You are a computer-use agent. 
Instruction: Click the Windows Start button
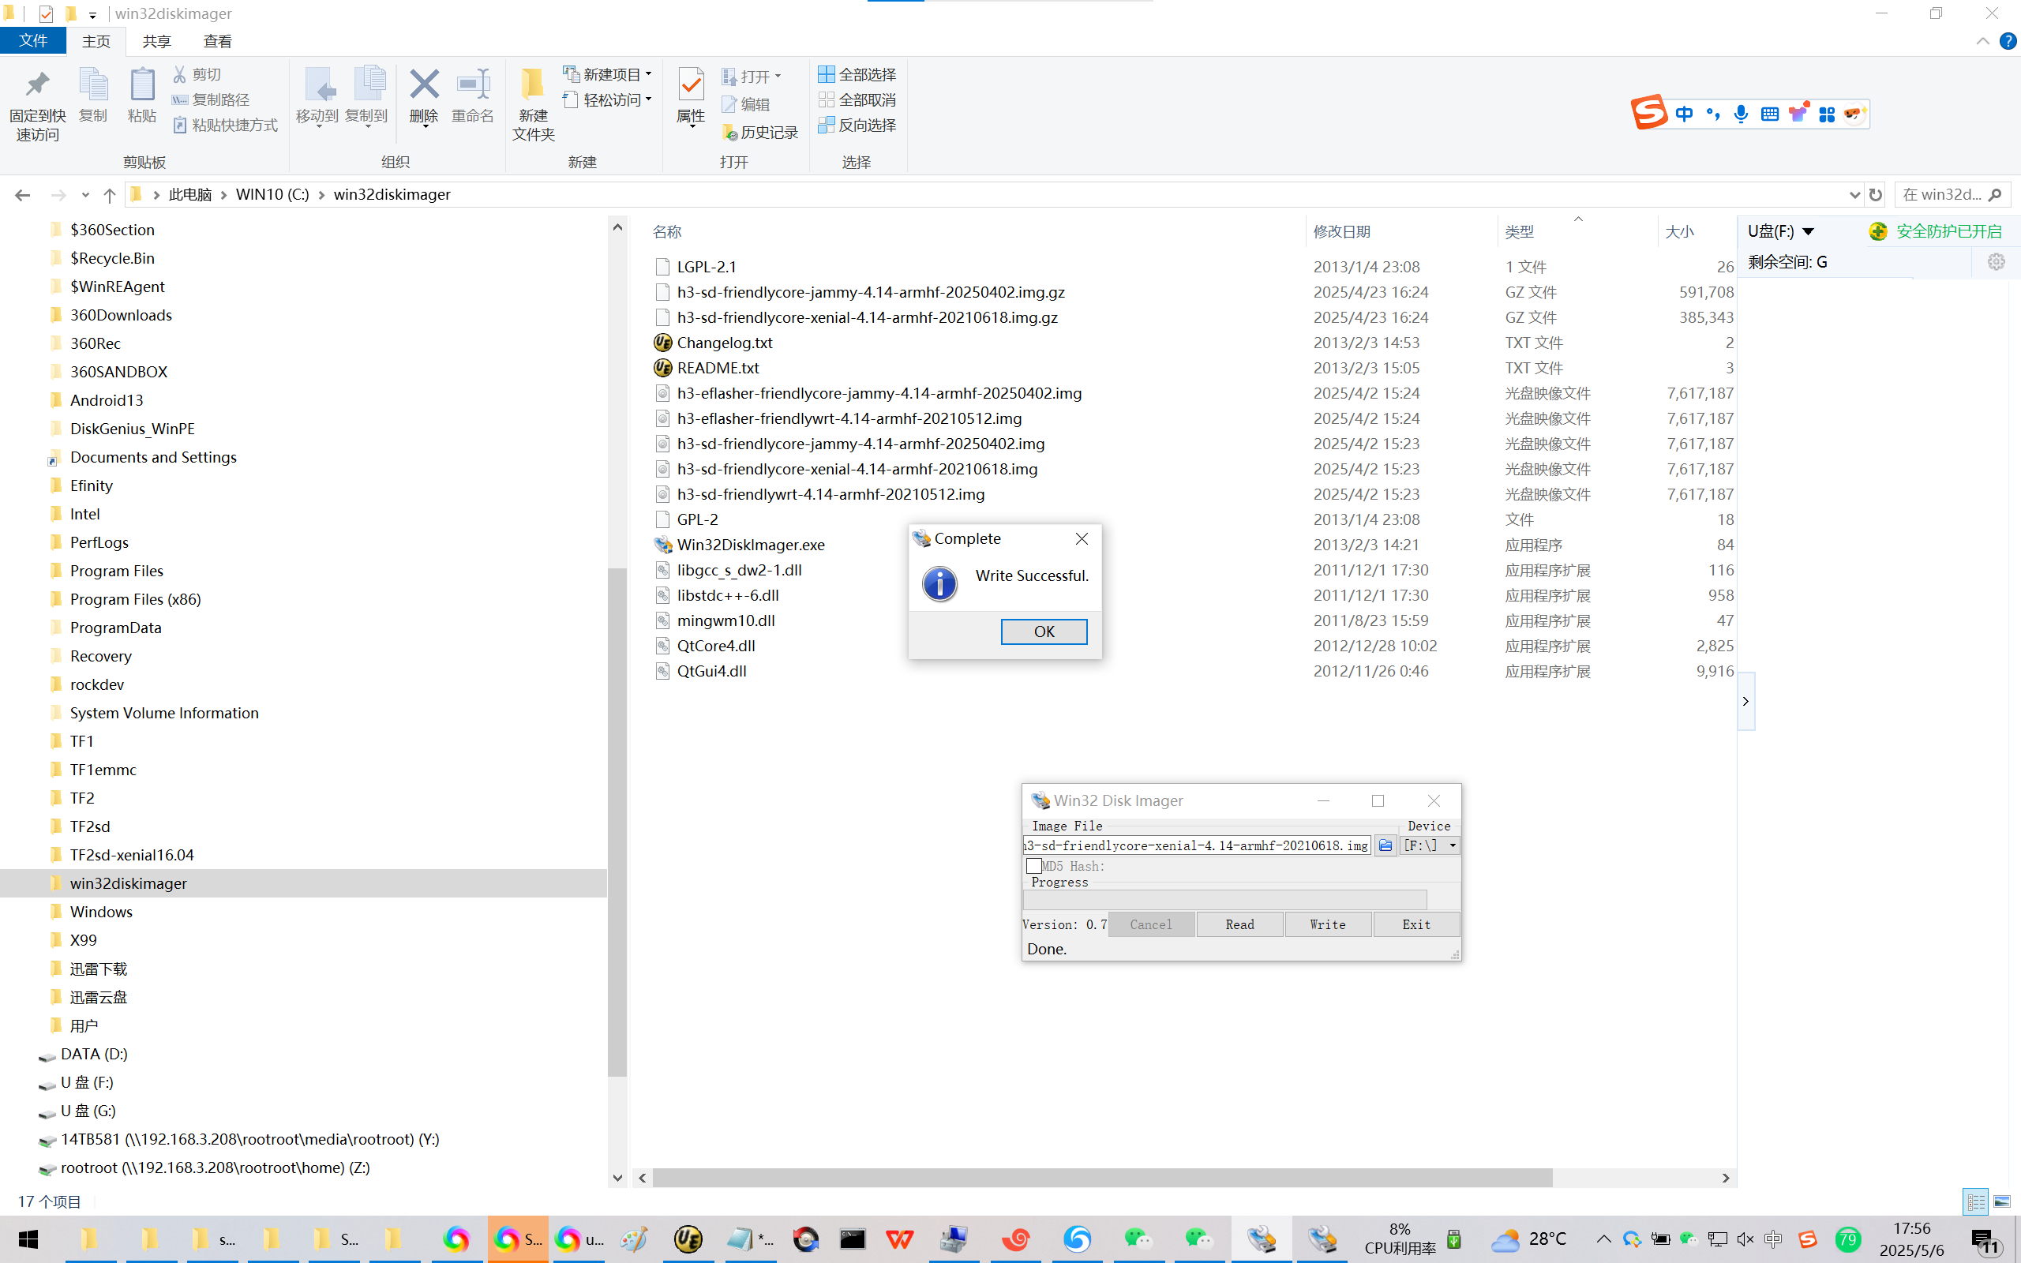tap(29, 1239)
